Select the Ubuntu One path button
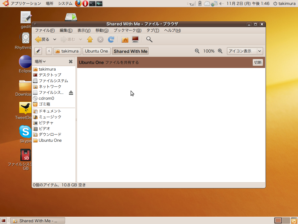298x224 pixels. 97,51
